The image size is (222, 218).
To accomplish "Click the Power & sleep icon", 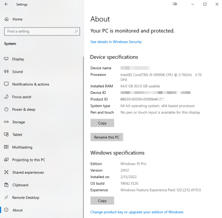I will click(6, 109).
